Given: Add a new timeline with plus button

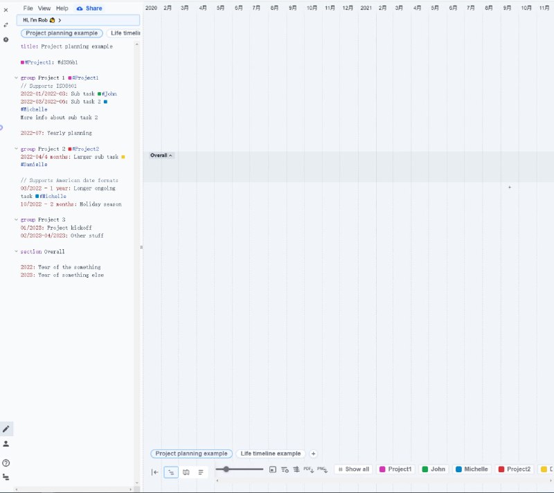Looking at the screenshot, I should tap(313, 454).
